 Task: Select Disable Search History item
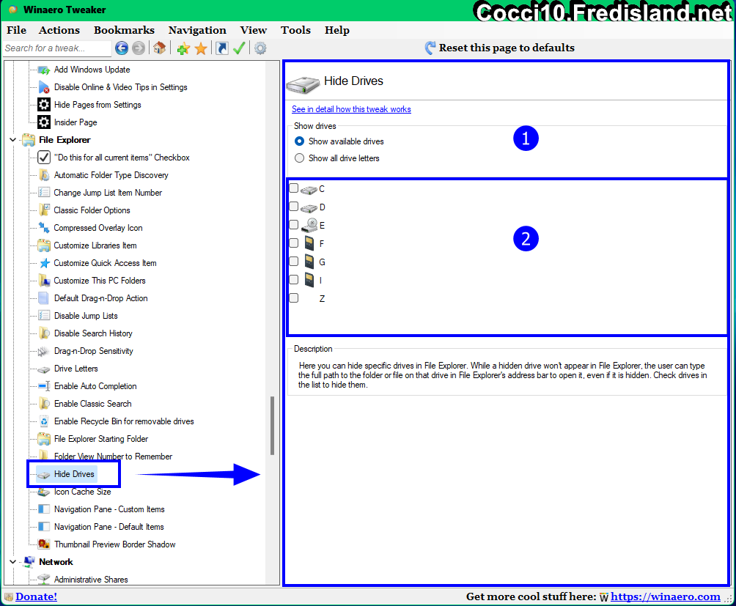point(93,333)
